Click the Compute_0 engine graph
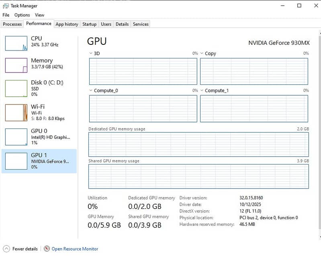The width and height of the screenshot is (321, 257). tap(143, 109)
